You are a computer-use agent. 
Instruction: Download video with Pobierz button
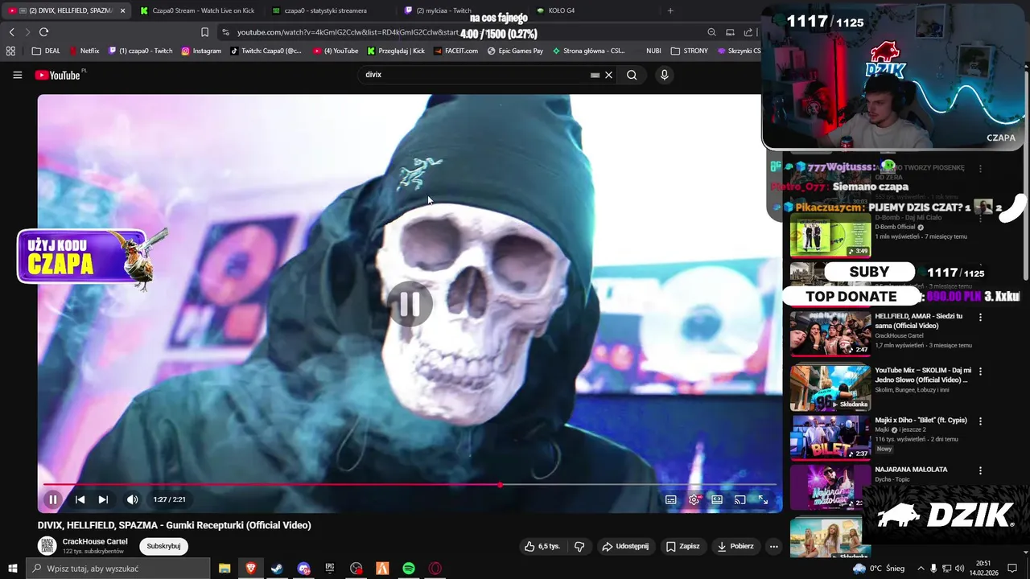click(x=735, y=546)
